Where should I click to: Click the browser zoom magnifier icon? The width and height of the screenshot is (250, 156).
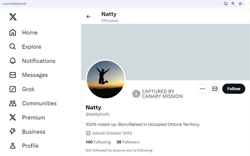(233, 3)
